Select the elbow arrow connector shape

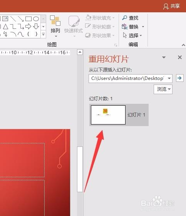tap(21, 27)
